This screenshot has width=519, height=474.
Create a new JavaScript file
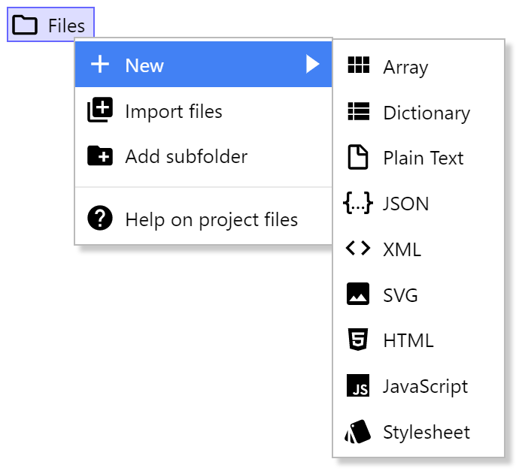(425, 386)
